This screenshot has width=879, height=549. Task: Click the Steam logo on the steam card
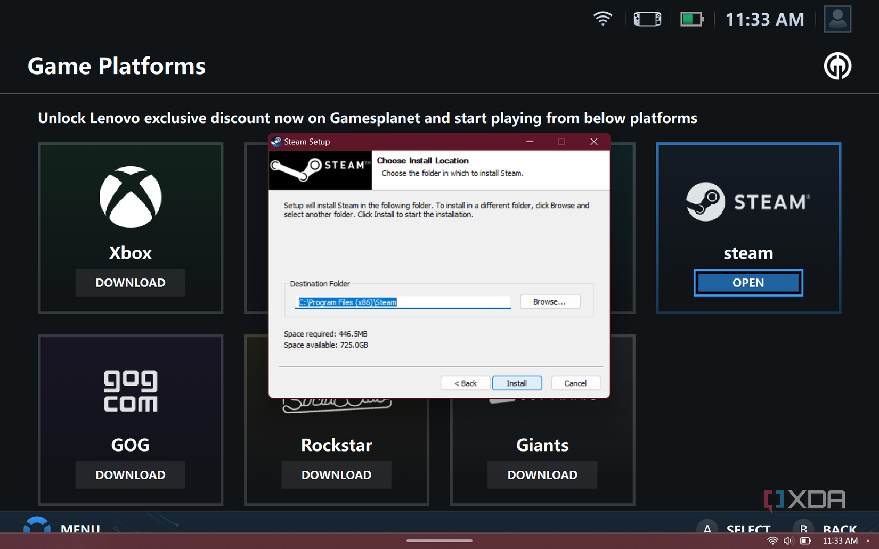[748, 202]
